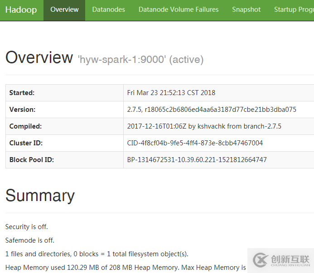
Task: Click the 'hyw-spark-1:9000' (active) host text
Action: [140, 60]
